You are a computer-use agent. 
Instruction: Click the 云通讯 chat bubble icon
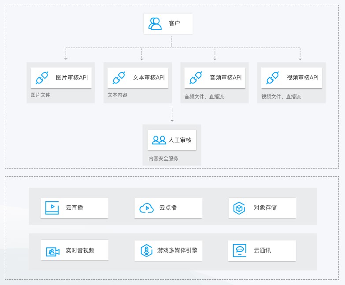[x=240, y=251]
